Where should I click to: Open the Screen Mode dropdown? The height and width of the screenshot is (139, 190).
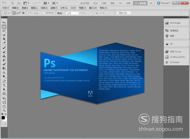tap(55, 3)
